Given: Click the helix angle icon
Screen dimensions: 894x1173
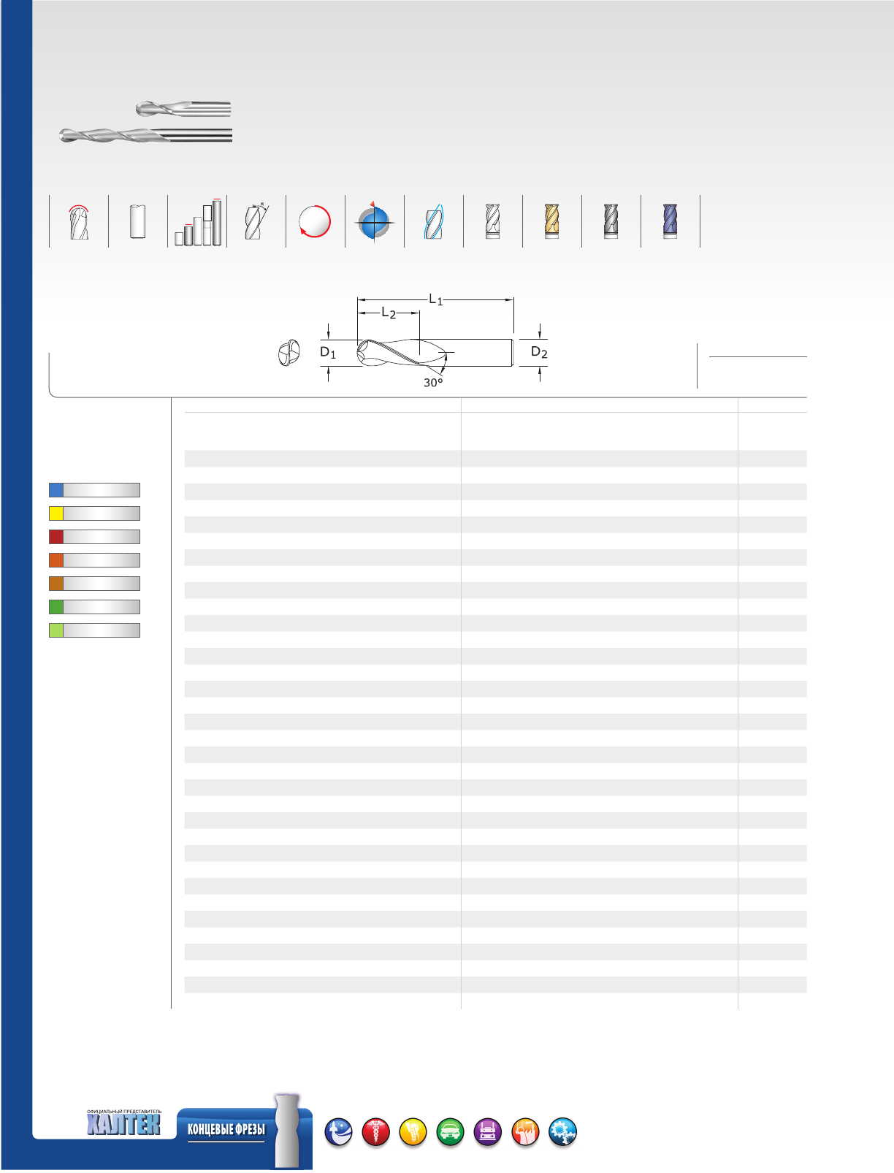Looking at the screenshot, I should tap(256, 221).
